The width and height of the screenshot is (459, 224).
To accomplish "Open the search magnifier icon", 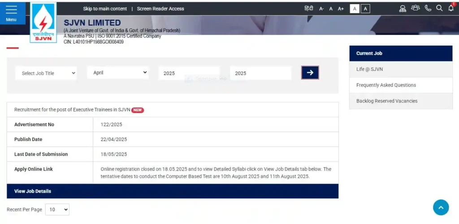I will (x=439, y=8).
